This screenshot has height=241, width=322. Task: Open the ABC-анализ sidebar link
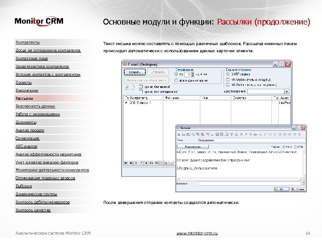[x=26, y=146]
